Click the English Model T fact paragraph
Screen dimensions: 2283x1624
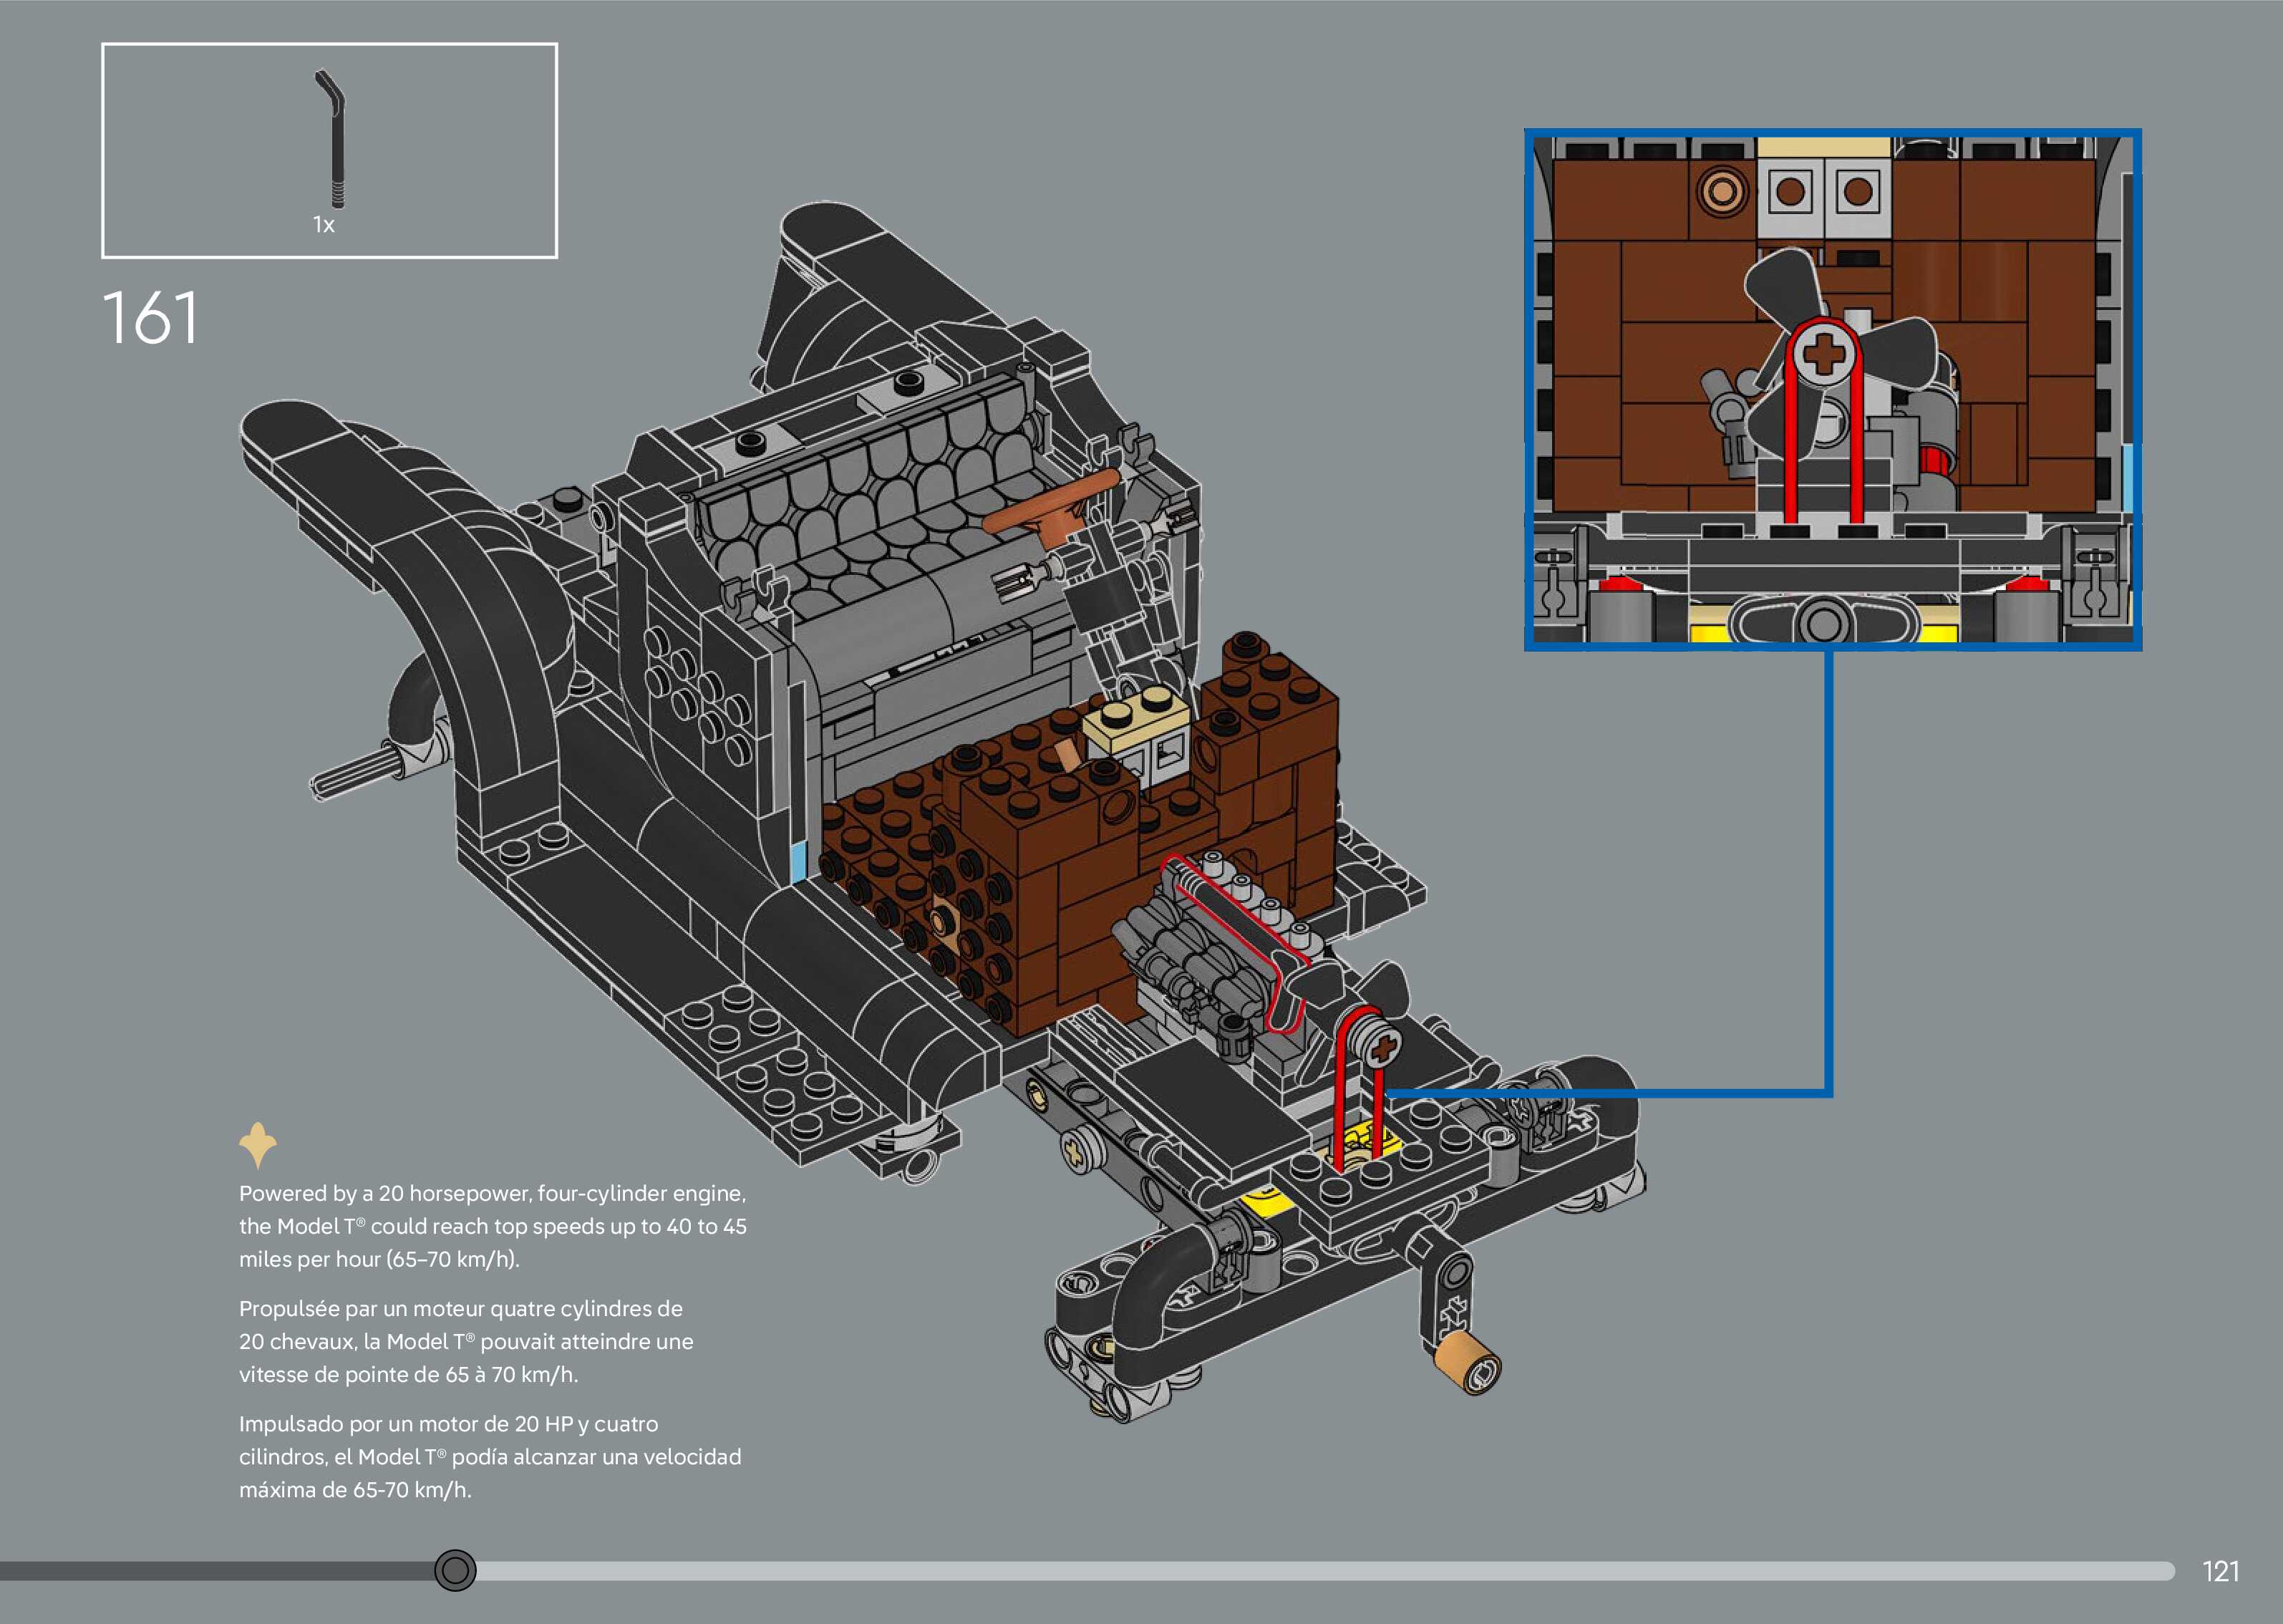click(x=493, y=1226)
